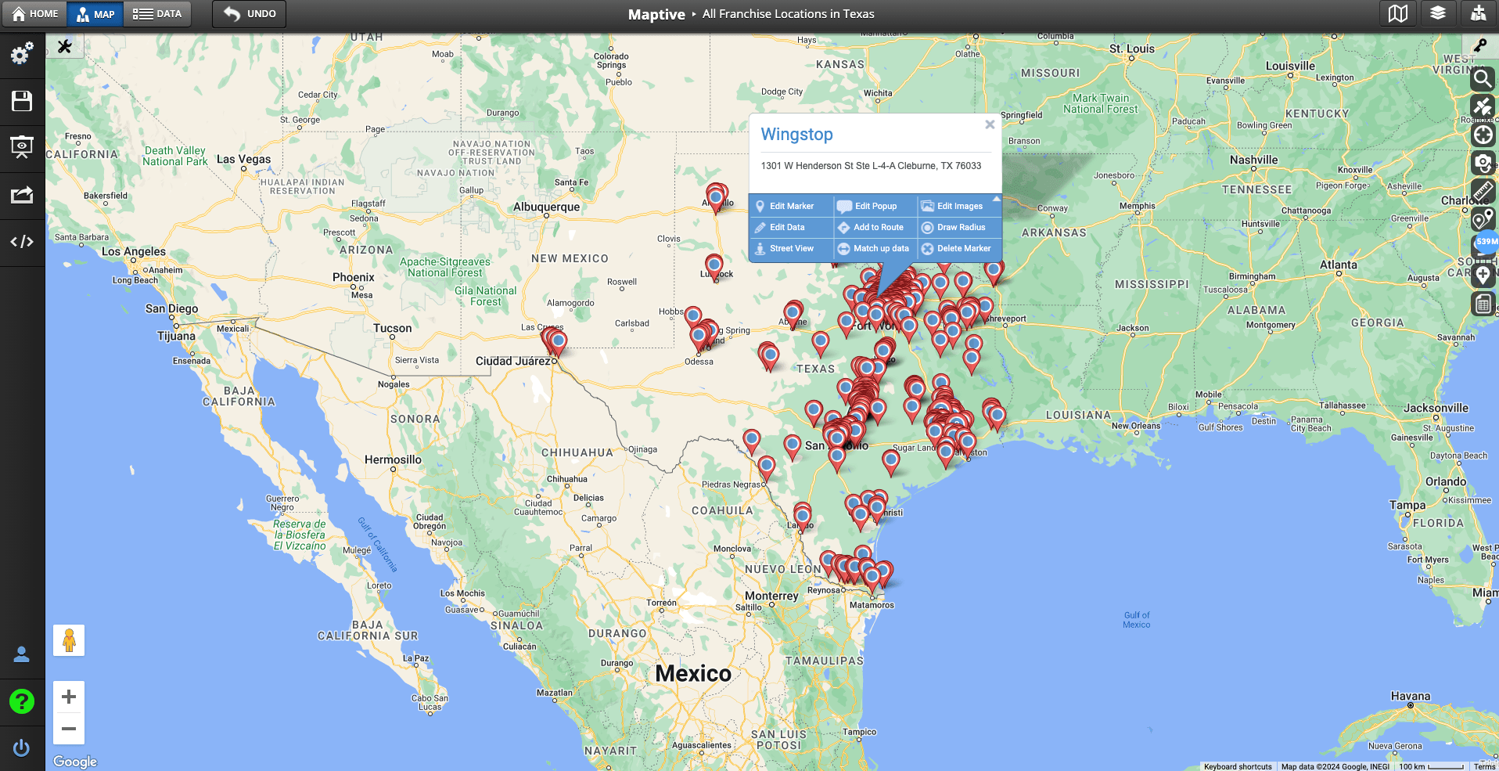Image resolution: width=1499 pixels, height=771 pixels.
Task: Go to the HOME tab
Action: click(34, 13)
